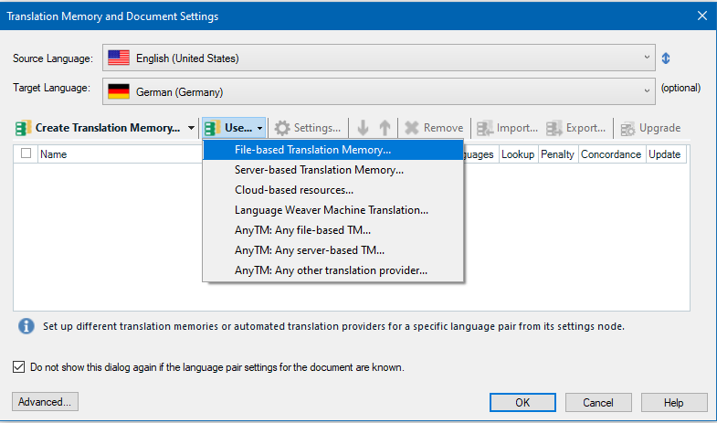Choose Language Weaver Machine Translation

pos(332,210)
